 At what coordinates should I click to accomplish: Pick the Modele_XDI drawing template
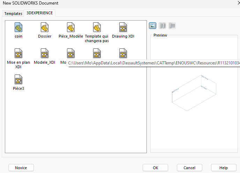coord(45,53)
